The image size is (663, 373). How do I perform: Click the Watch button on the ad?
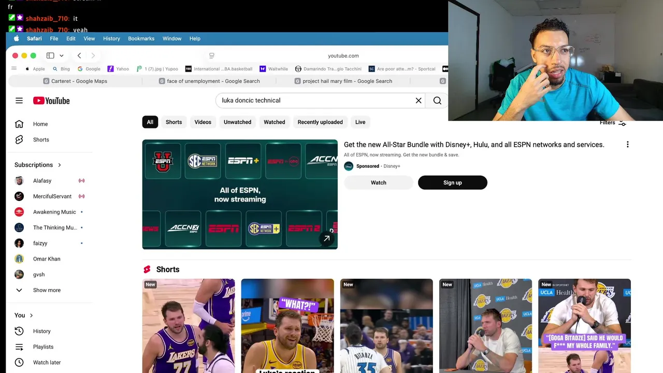pyautogui.click(x=379, y=182)
